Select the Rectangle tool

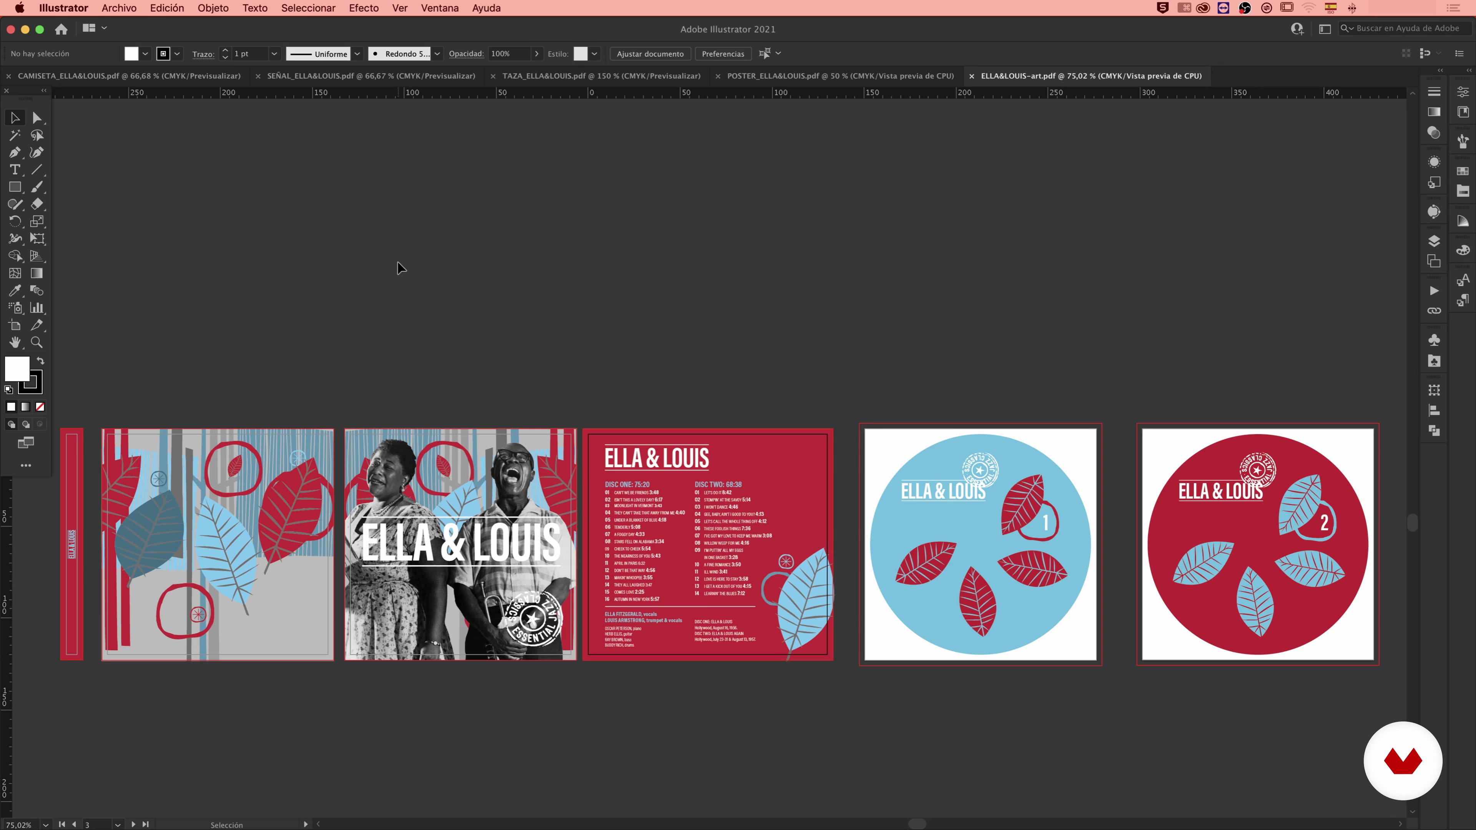tap(15, 187)
